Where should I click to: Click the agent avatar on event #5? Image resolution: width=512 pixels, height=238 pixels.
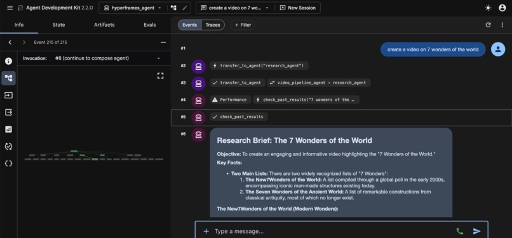click(x=198, y=117)
